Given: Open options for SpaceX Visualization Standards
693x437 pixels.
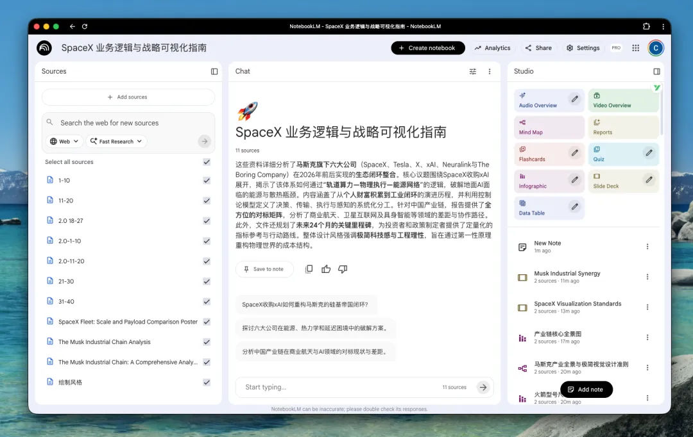Looking at the screenshot, I should coord(647,307).
